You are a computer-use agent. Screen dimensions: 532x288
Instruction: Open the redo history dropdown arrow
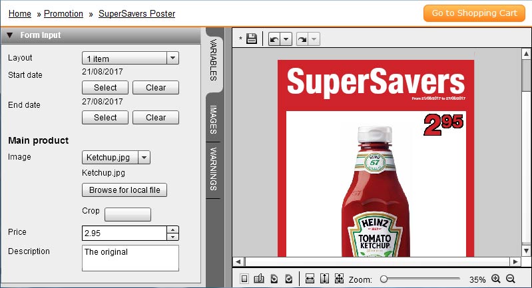(314, 39)
